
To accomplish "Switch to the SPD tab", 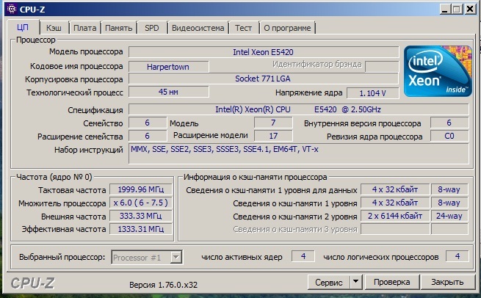I will click(x=152, y=28).
